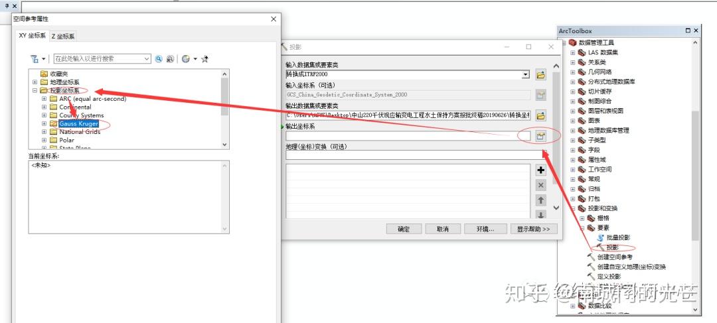Image resolution: width=717 pixels, height=323 pixels.
Task: Expand the County Systems folder
Action: pos(44,115)
